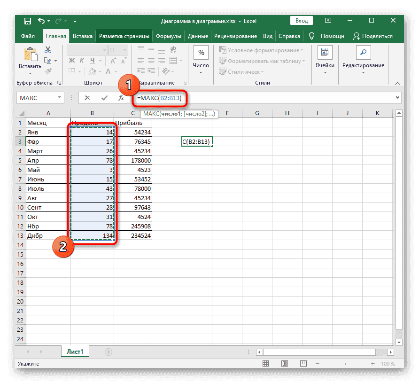Confirm formula with checkmark icon

click(104, 98)
